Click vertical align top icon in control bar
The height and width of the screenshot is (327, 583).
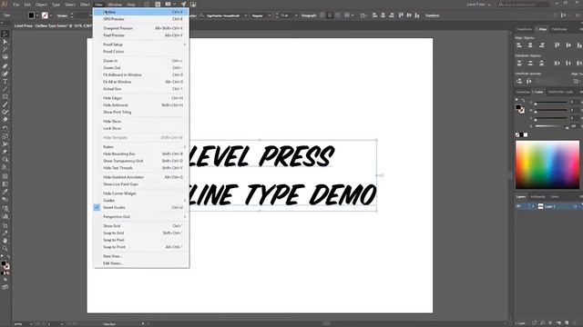tap(401, 15)
